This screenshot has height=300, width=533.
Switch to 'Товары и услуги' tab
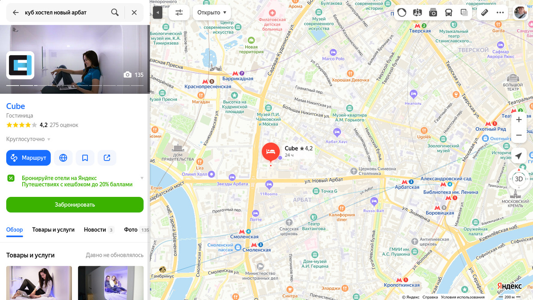pyautogui.click(x=53, y=230)
